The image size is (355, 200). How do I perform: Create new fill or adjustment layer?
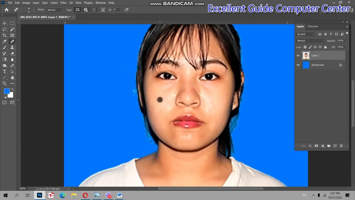click(323, 146)
